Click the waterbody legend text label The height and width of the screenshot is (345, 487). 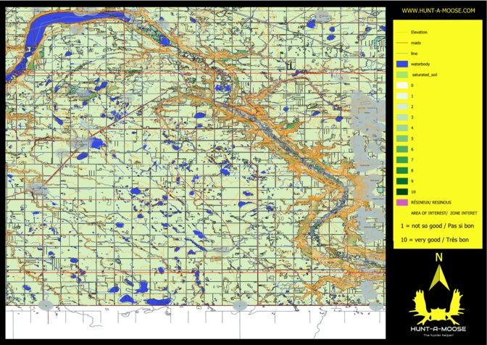(x=420, y=65)
